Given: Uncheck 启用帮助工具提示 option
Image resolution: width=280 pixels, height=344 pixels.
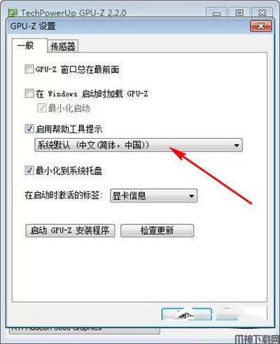Looking at the screenshot, I should click(29, 129).
